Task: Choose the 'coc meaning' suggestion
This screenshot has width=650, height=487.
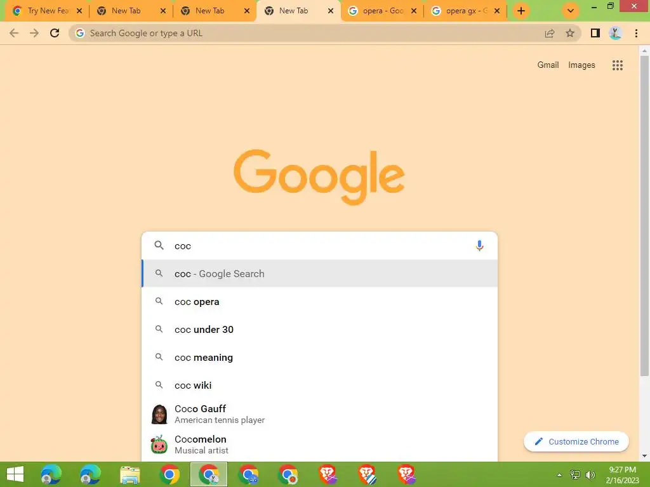Action: click(x=320, y=358)
